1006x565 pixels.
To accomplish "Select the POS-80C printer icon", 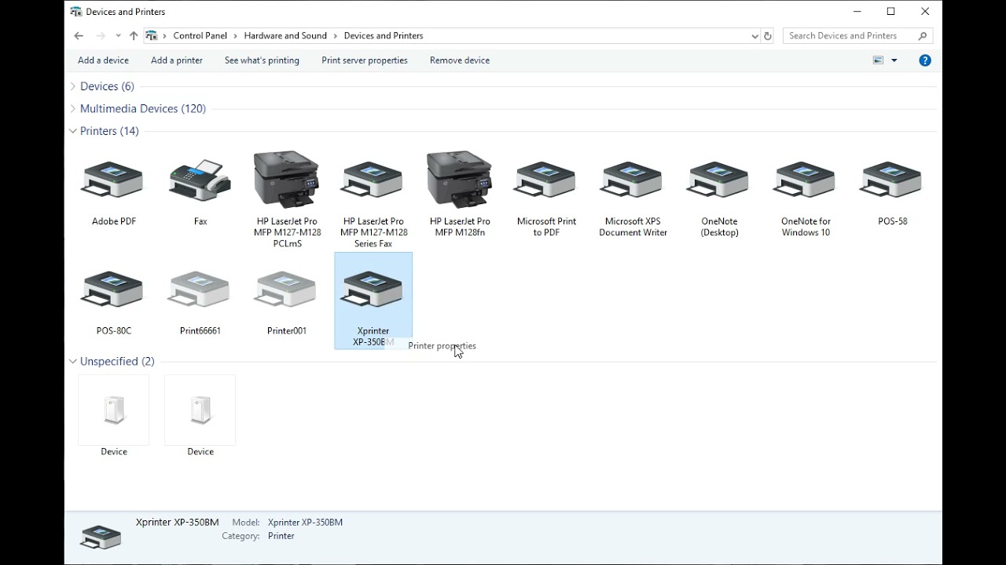I will 113,290.
